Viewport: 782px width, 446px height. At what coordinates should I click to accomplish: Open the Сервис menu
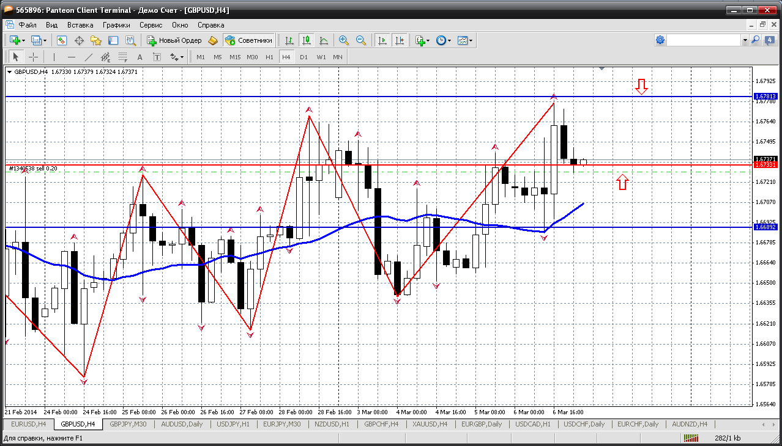pos(151,25)
